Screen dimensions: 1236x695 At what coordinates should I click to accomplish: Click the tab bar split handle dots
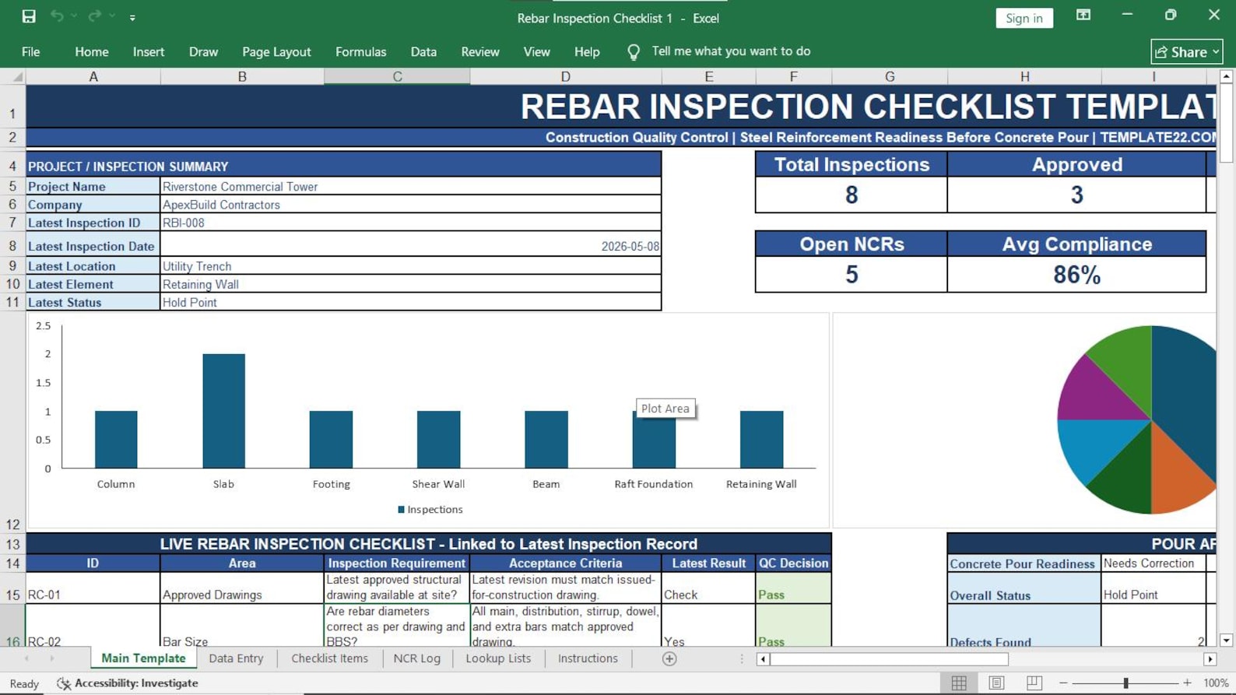point(742,659)
